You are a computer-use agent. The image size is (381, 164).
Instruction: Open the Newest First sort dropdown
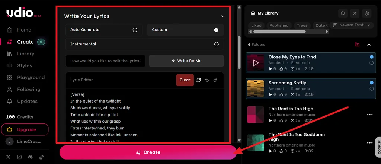351,25
